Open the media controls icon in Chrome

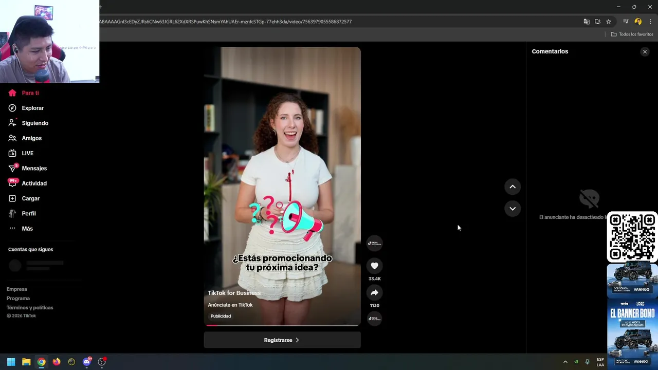coord(626,22)
